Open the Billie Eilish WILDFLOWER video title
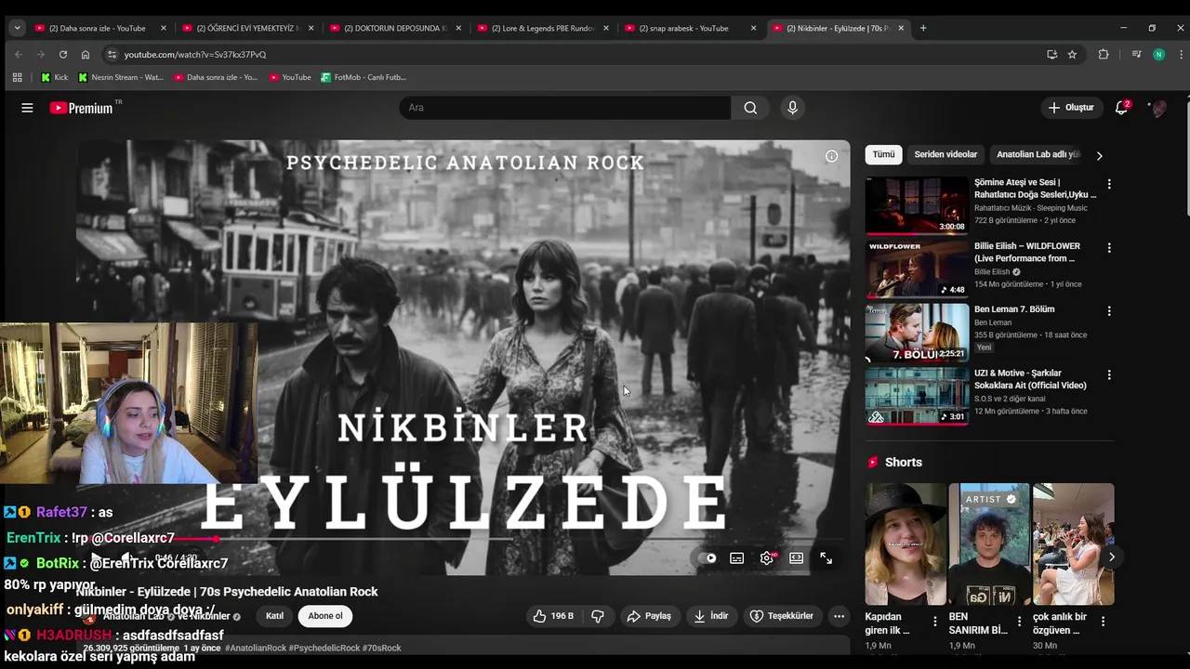The width and height of the screenshot is (1190, 669). 1027,252
